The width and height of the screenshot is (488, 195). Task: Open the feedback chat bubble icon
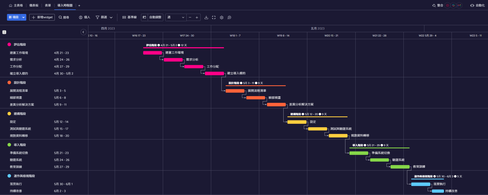pyautogui.click(x=229, y=17)
